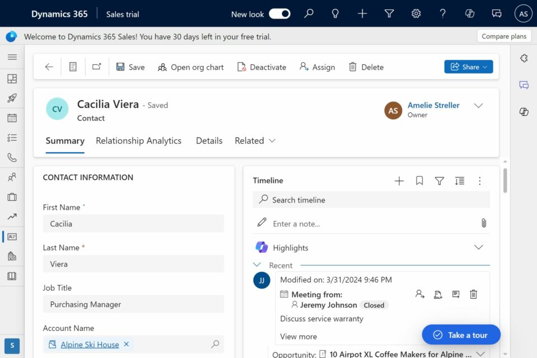537x358 pixels.
Task: Click the Search timeline field
Action: point(371,200)
